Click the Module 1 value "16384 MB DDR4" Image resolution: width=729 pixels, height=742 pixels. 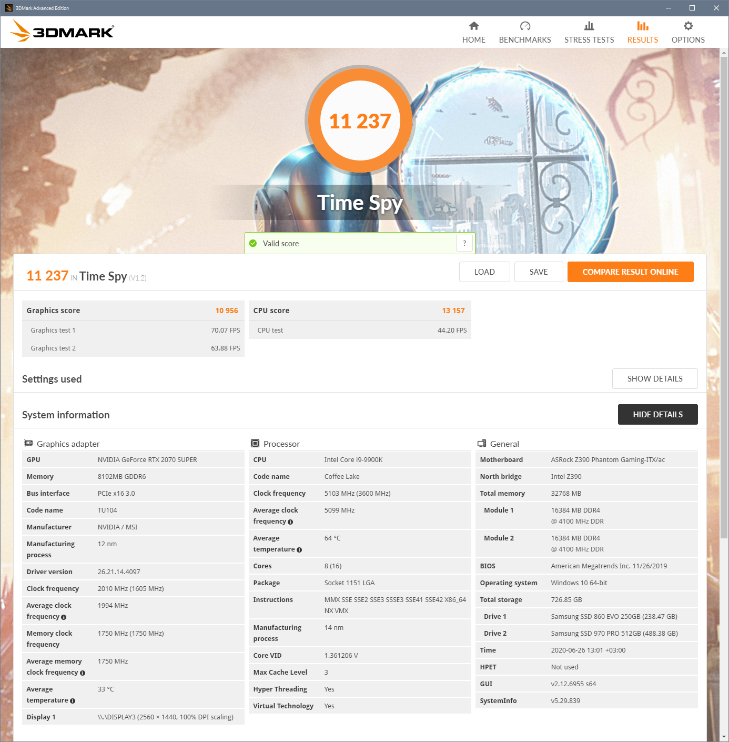click(x=575, y=510)
